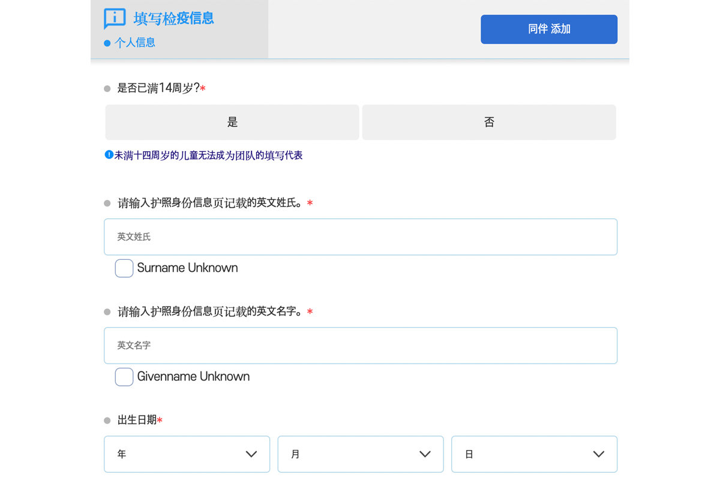Click the blue dot beside 个人信息
This screenshot has width=720, height=480.
107,43
